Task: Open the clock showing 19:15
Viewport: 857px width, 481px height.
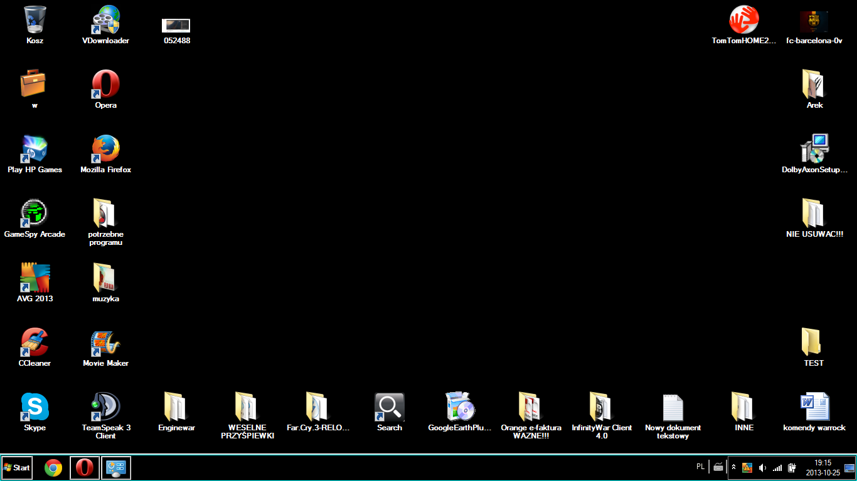Action: pos(822,467)
